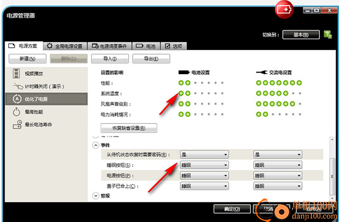Click the circled A icon for 优化了电源
Screen dimensions: 339x222
tap(17, 99)
